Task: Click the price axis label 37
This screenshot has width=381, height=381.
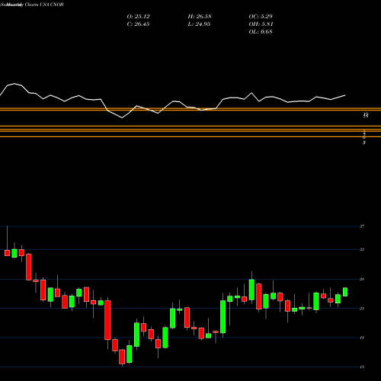Action: click(362, 226)
